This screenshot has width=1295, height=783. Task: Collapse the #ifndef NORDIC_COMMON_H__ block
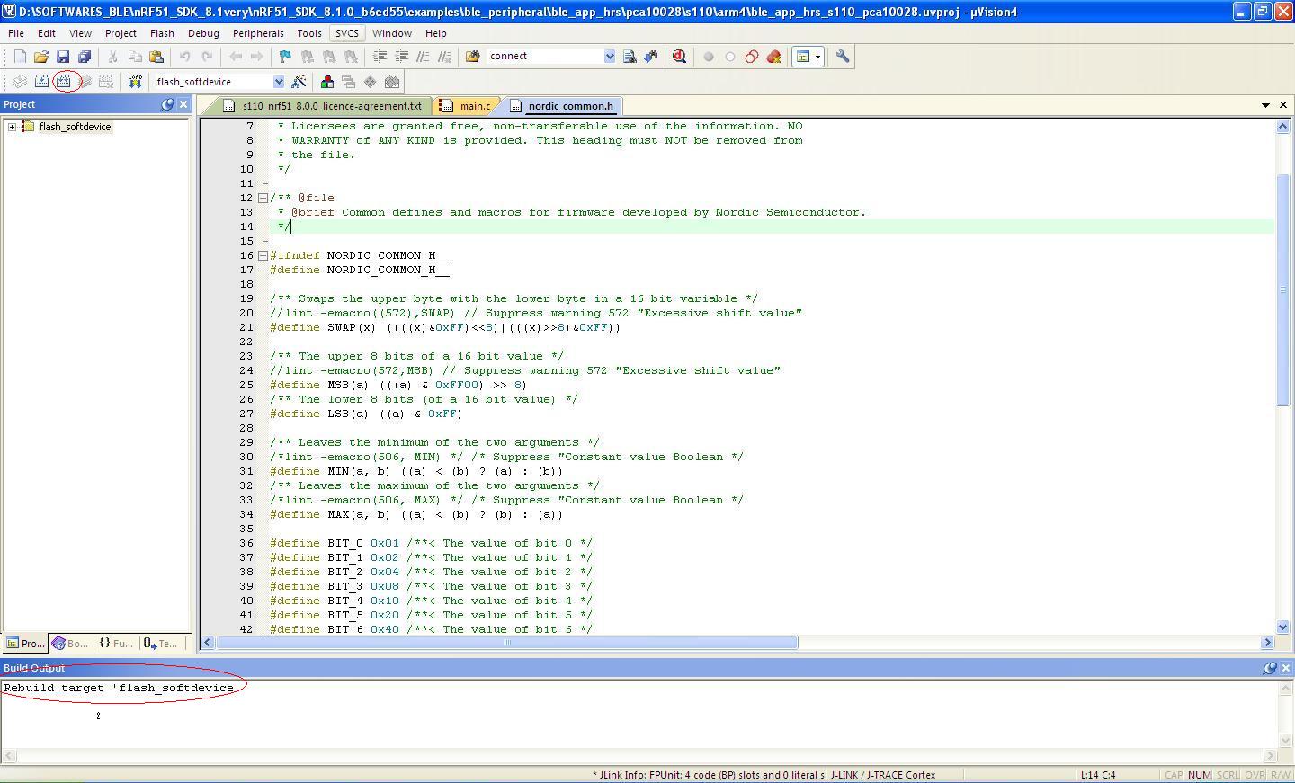click(263, 255)
